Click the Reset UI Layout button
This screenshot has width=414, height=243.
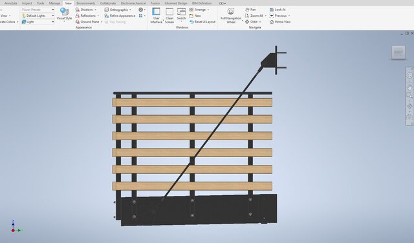pyautogui.click(x=202, y=21)
